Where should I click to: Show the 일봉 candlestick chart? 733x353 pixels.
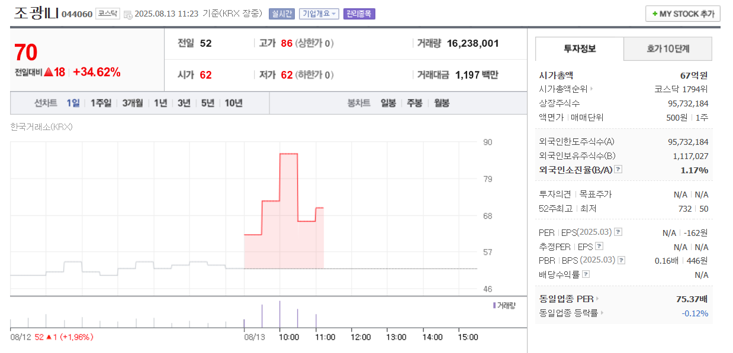tap(388, 103)
